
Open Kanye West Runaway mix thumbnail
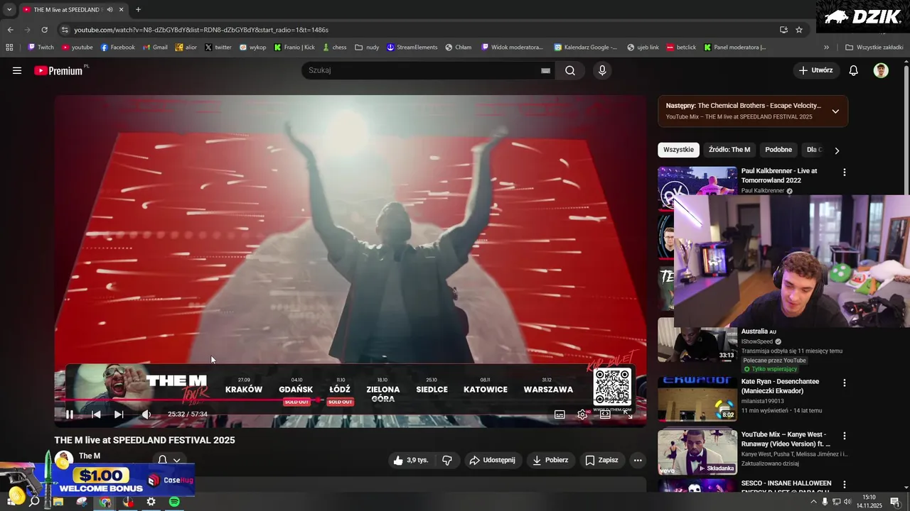tap(697, 451)
